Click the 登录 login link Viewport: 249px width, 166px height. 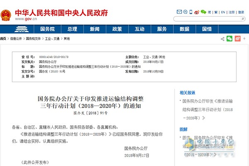pyautogui.click(x=241, y=12)
